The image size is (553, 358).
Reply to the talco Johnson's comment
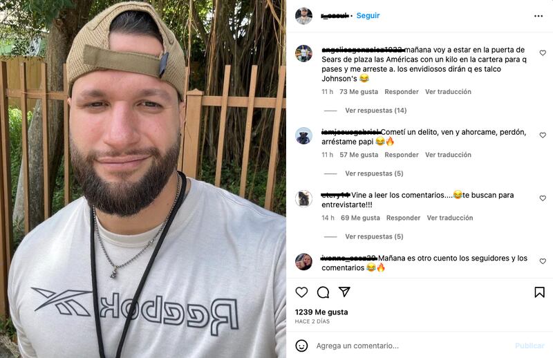[402, 92]
